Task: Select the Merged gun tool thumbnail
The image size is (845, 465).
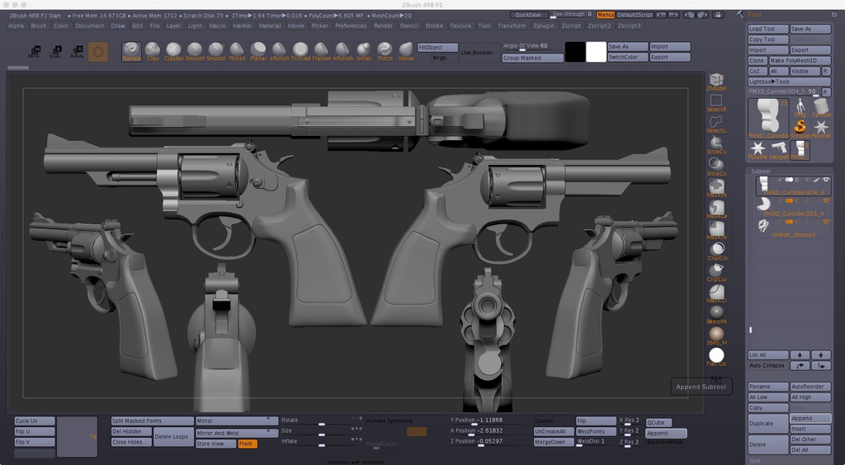Action: coord(779,151)
